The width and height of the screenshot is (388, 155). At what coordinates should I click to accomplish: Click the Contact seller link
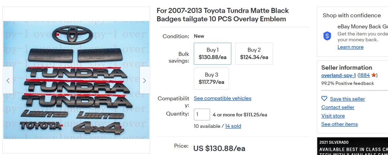[338, 107]
